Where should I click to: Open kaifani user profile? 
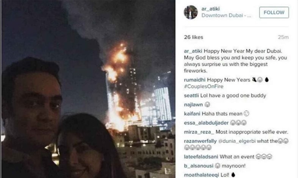point(192,114)
